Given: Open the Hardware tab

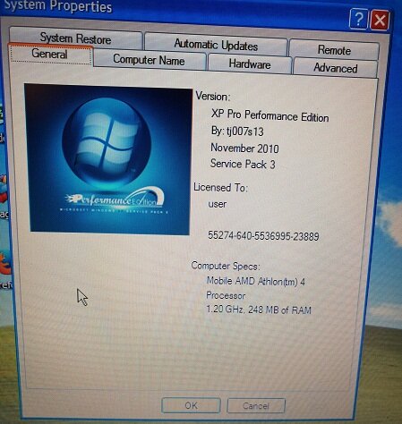Looking at the screenshot, I should [250, 64].
